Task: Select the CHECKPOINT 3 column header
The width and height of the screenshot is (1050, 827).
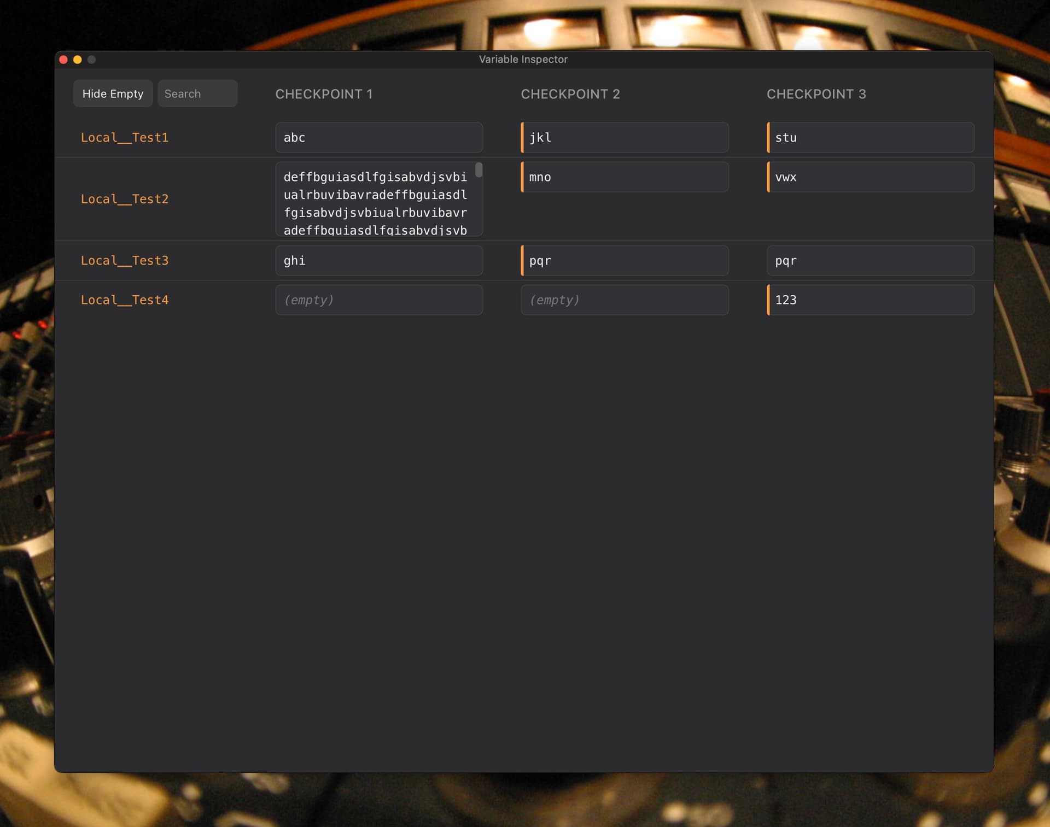Action: pyautogui.click(x=816, y=94)
